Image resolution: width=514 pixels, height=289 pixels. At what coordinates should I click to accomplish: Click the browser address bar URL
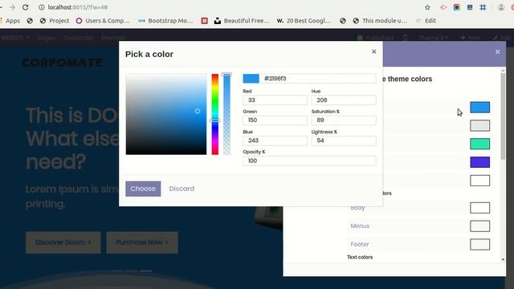pos(78,7)
